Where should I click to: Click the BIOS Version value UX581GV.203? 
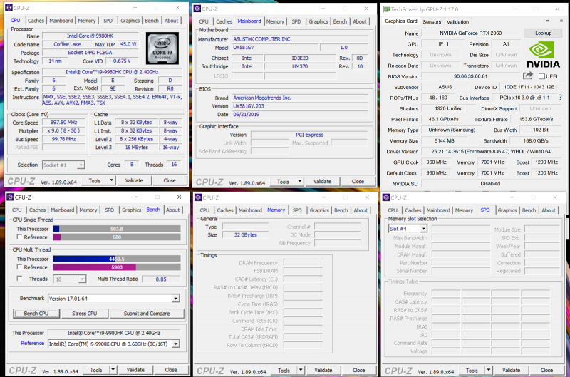299,106
